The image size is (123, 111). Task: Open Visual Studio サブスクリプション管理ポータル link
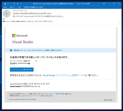[64, 75]
